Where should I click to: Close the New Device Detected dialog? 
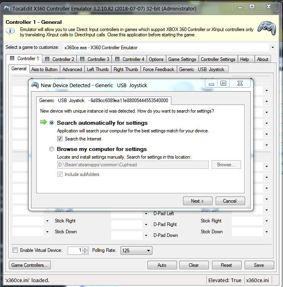pyautogui.click(x=240, y=83)
